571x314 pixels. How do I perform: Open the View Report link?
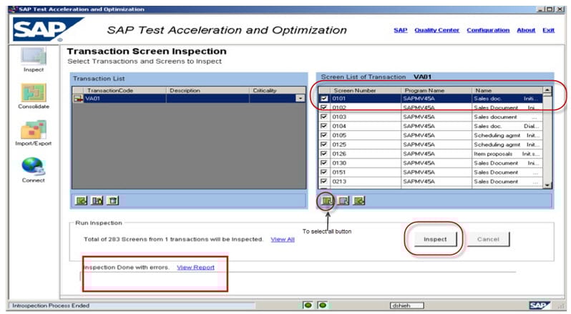point(195,267)
